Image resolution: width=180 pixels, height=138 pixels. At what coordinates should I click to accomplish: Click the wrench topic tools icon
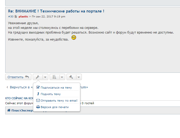pos(37,77)
